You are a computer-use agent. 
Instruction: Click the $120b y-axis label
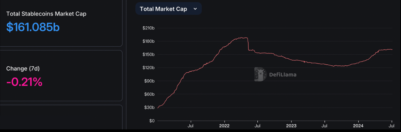148,68
